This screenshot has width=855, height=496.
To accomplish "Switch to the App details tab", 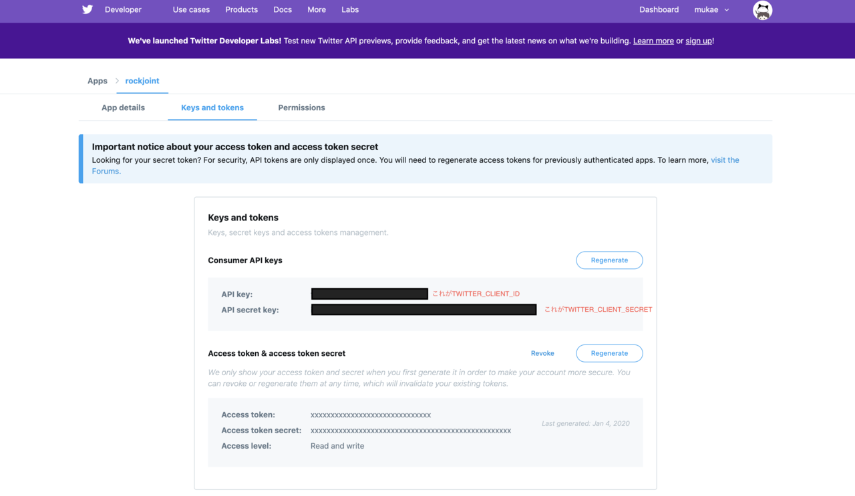I will (x=123, y=107).
